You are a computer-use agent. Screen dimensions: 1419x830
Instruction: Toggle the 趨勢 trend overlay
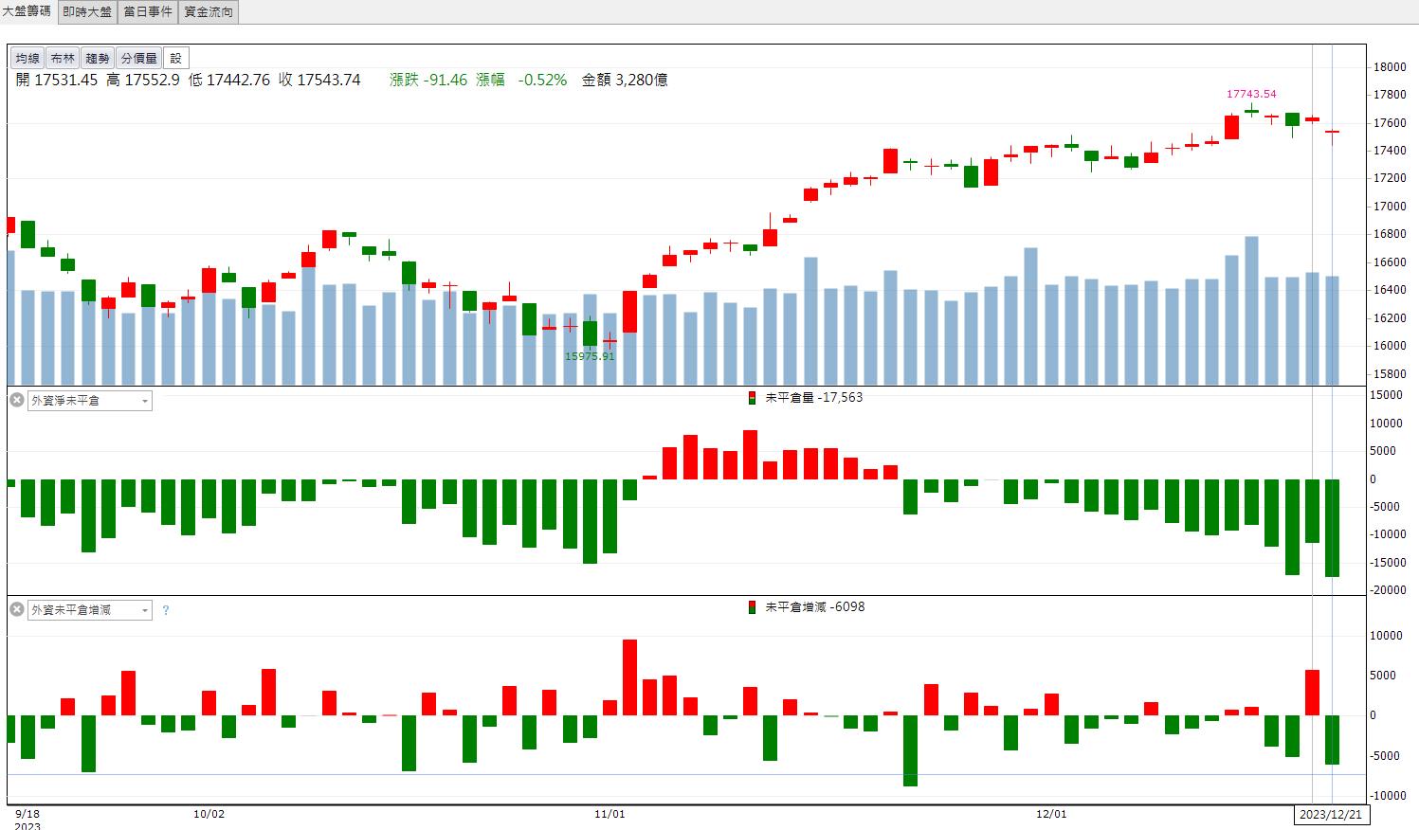coord(97,59)
